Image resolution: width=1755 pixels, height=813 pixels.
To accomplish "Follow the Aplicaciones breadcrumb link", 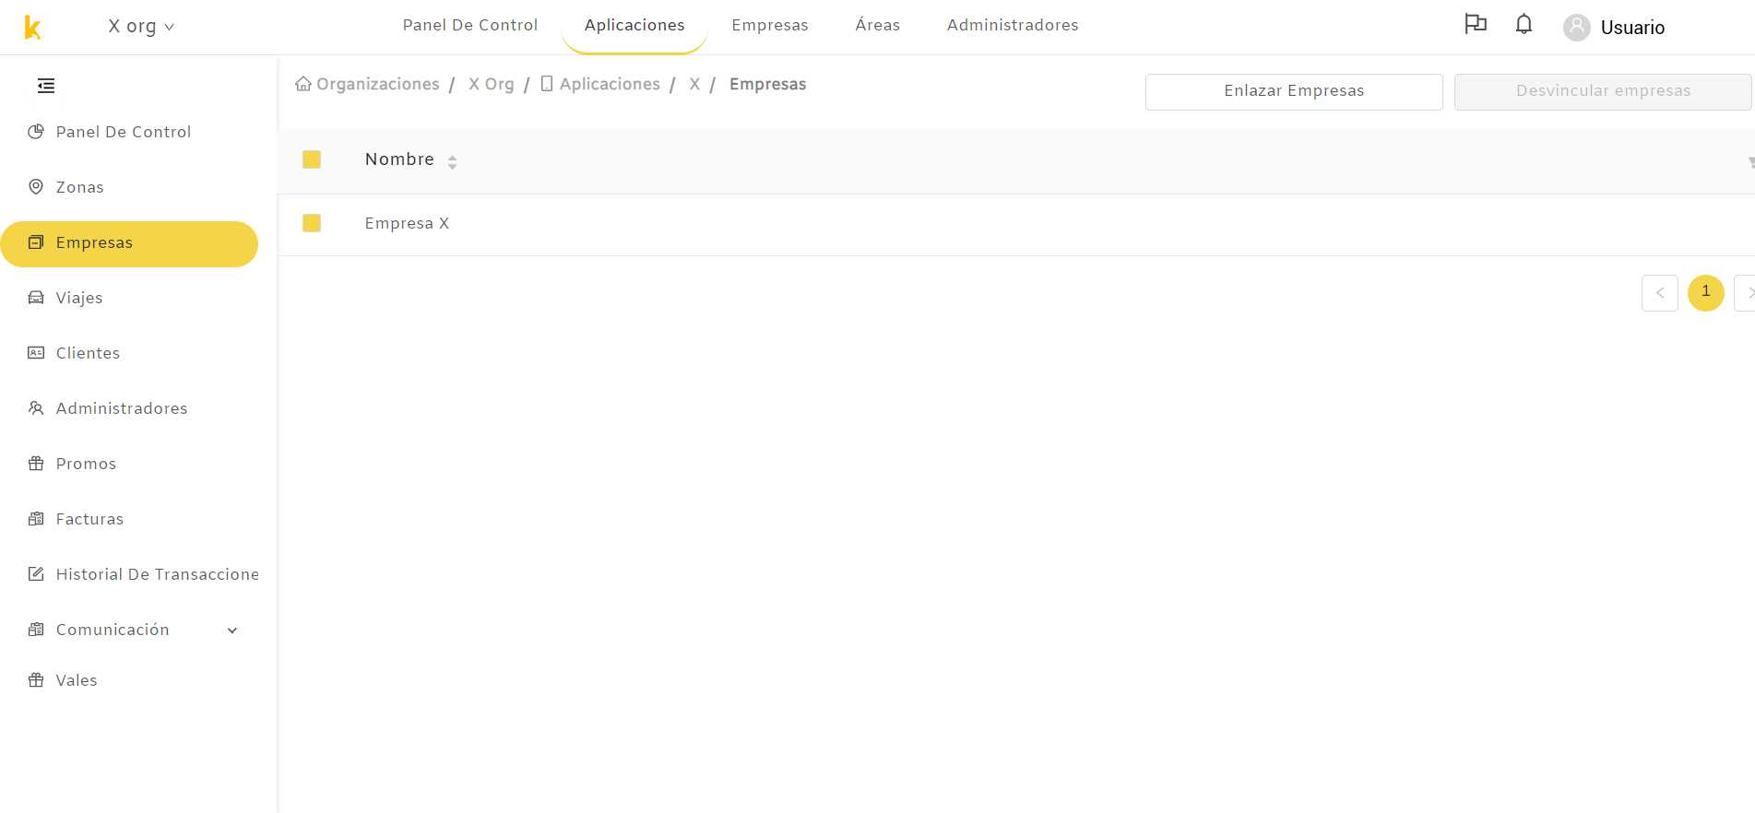I will coord(610,84).
